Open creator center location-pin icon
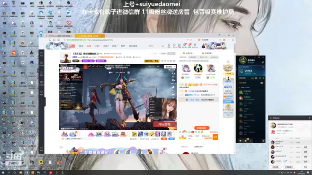This screenshot has width=312, height=175. pos(195,45)
